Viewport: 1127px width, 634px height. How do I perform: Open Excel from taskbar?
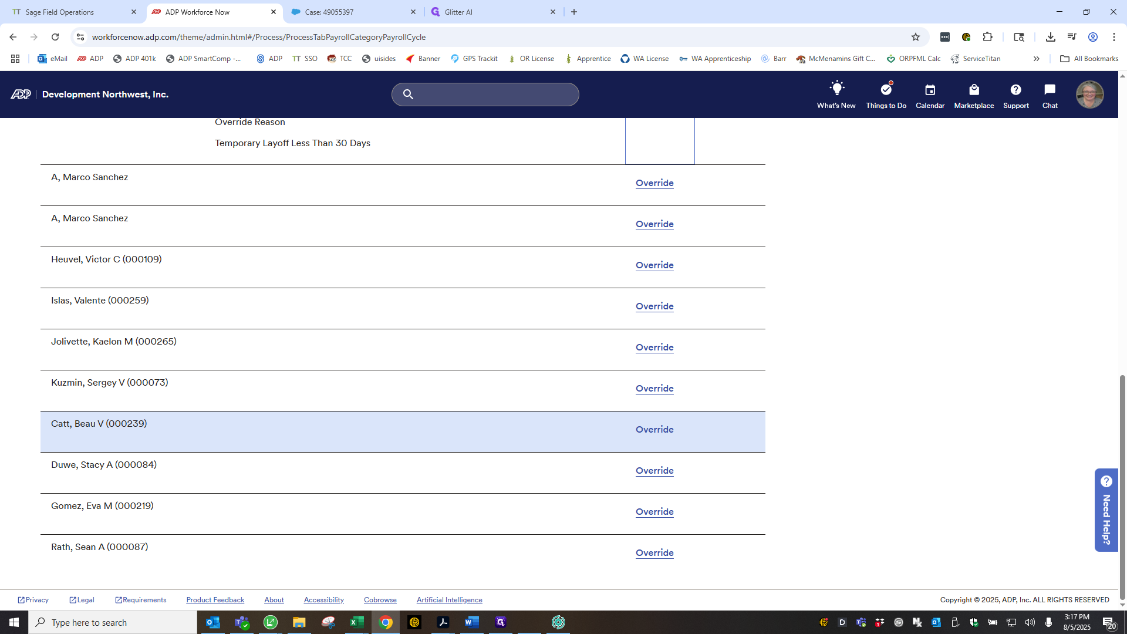pyautogui.click(x=357, y=622)
